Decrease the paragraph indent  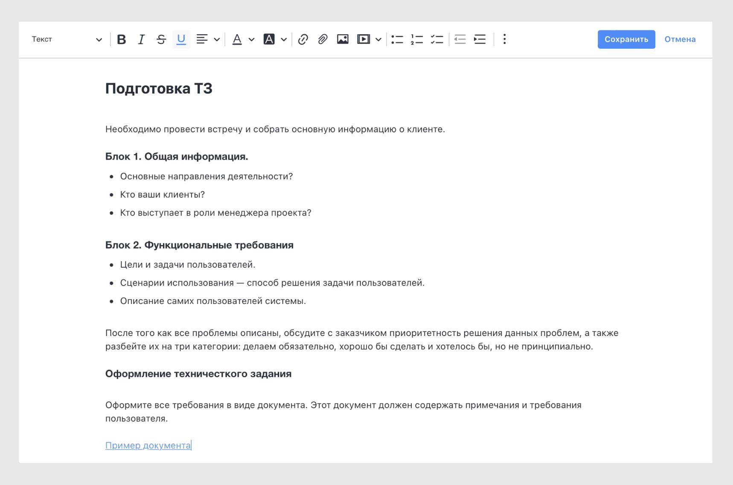(460, 39)
